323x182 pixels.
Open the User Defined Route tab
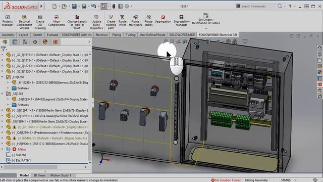[x=152, y=35]
